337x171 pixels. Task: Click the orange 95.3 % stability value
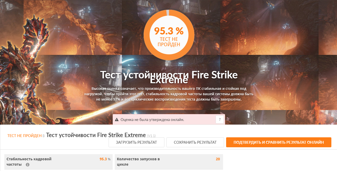point(105,159)
